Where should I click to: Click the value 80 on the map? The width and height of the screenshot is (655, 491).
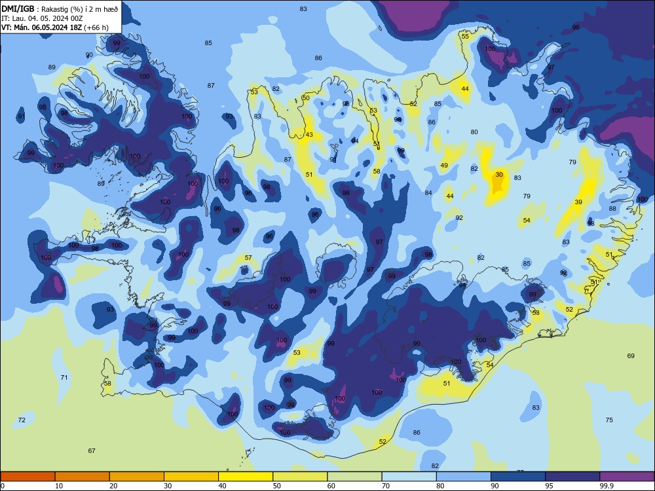pyautogui.click(x=474, y=132)
